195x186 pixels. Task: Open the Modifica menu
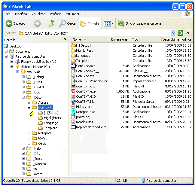click(21, 14)
